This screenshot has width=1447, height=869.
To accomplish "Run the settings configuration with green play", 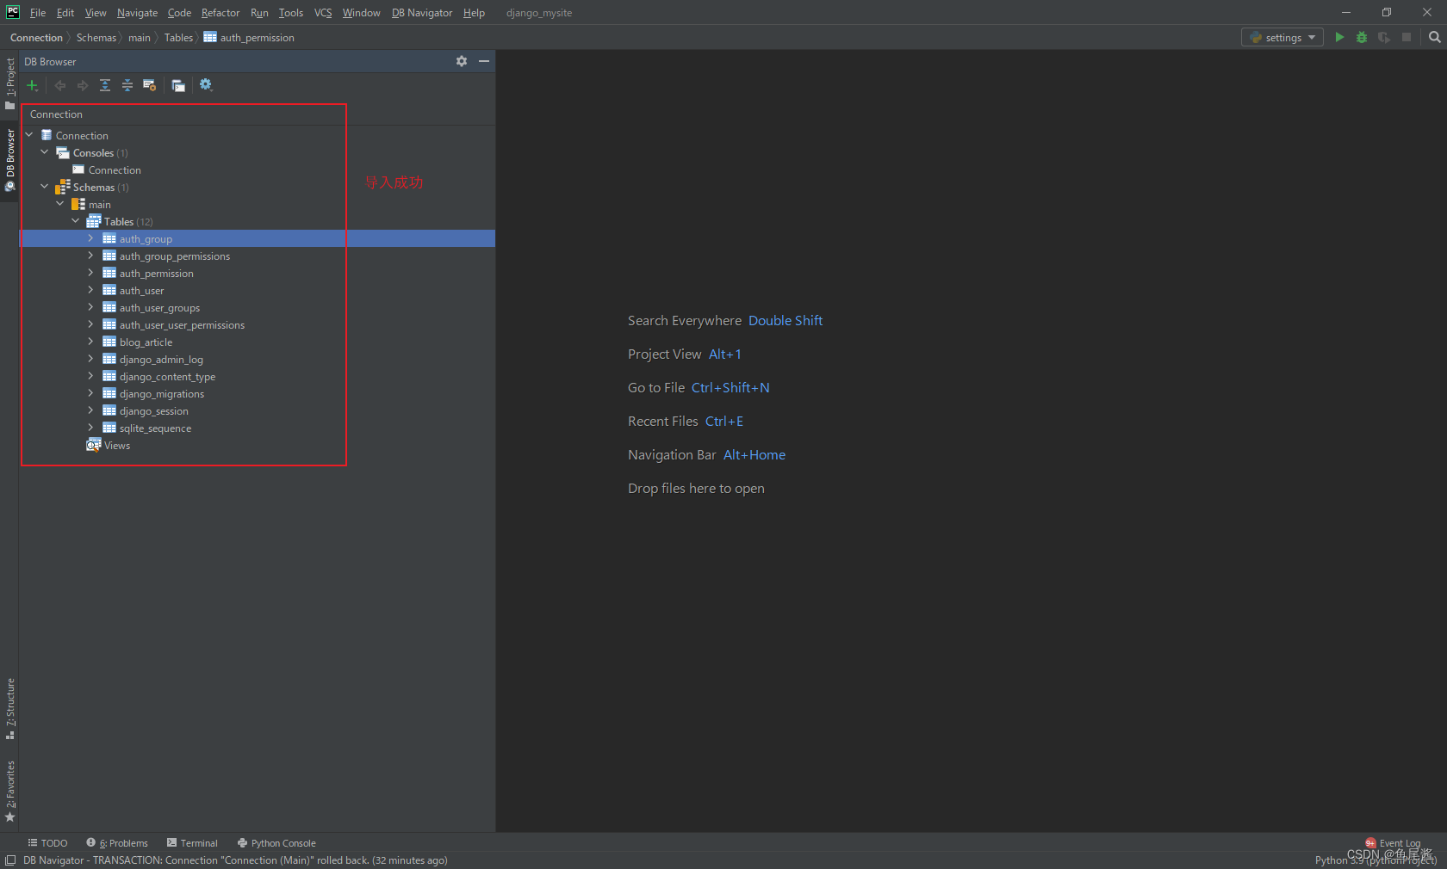I will click(x=1339, y=37).
